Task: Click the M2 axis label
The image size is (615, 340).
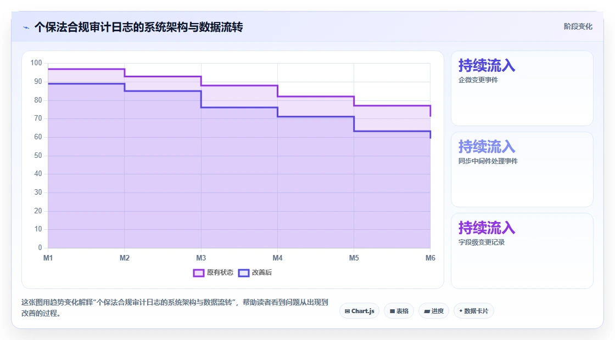Action: point(124,258)
